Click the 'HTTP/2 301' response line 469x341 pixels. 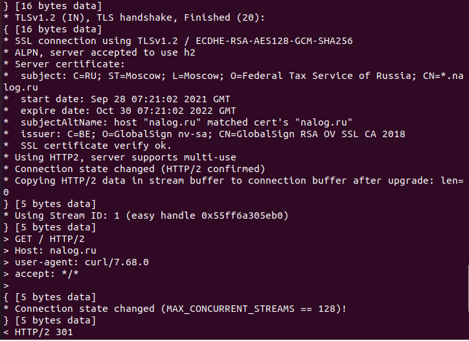coord(38,332)
